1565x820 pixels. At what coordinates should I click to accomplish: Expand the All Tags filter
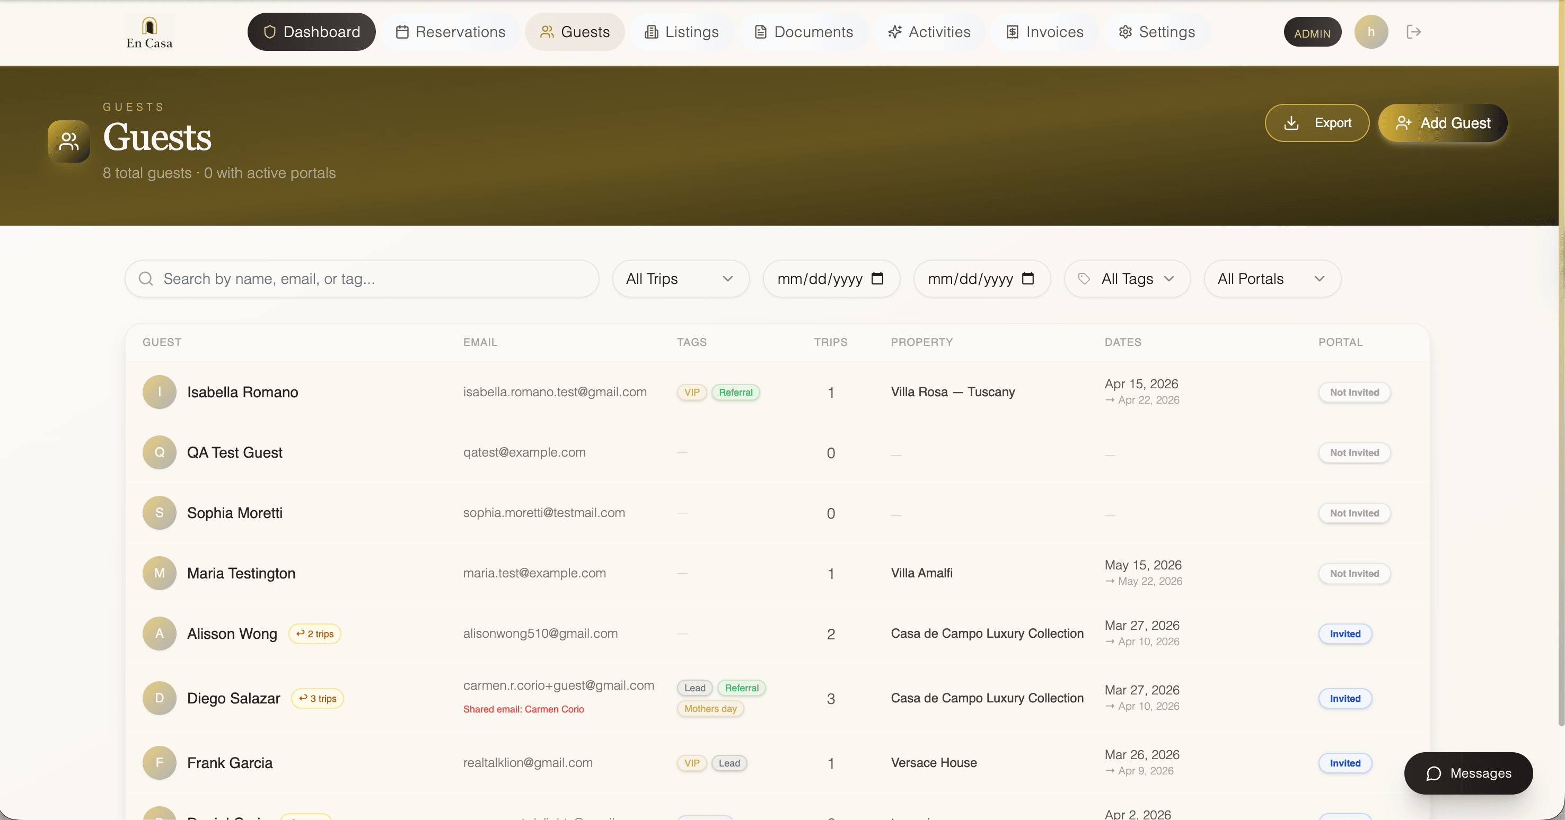tap(1127, 279)
